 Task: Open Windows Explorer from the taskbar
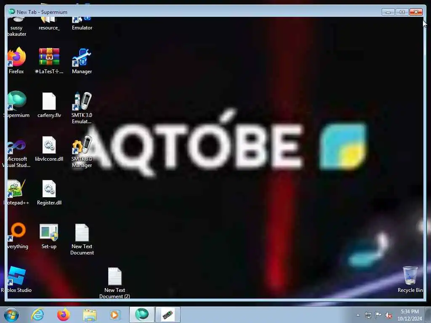coord(90,315)
